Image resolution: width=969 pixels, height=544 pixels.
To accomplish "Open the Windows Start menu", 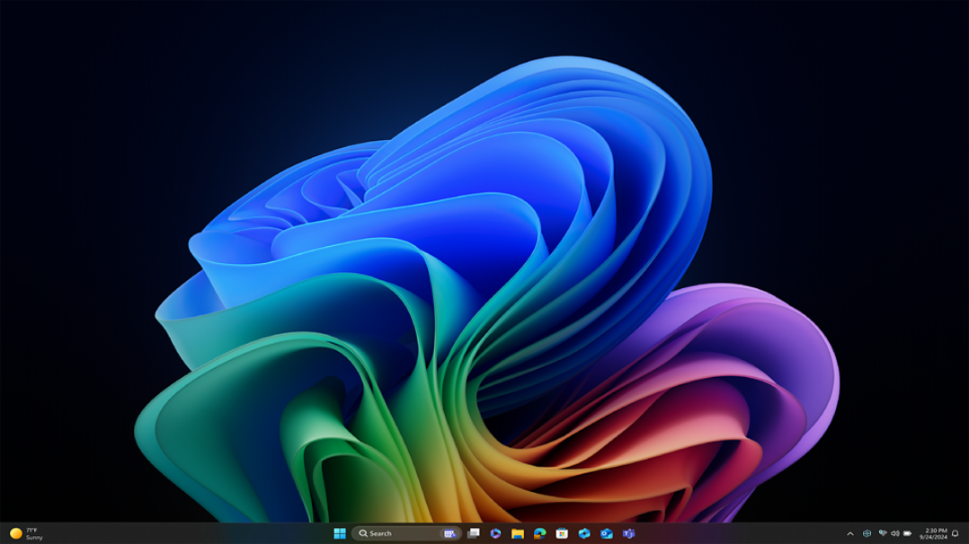I will 340,533.
